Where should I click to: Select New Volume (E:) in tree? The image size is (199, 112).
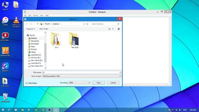[x=37, y=60]
